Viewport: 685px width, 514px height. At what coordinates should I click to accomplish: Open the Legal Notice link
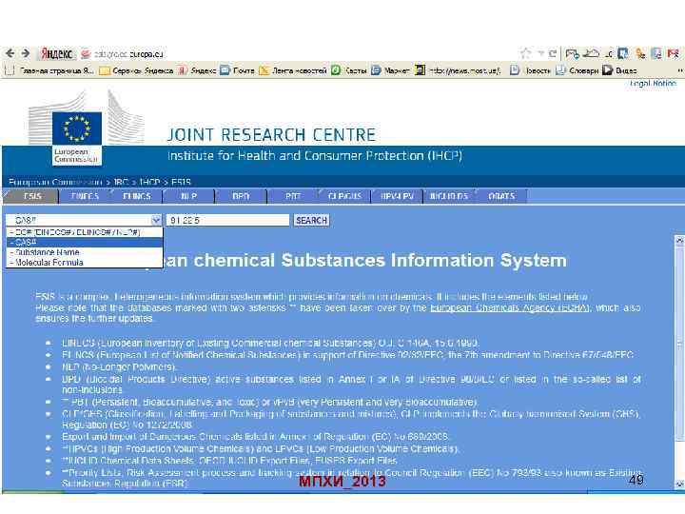tap(653, 83)
